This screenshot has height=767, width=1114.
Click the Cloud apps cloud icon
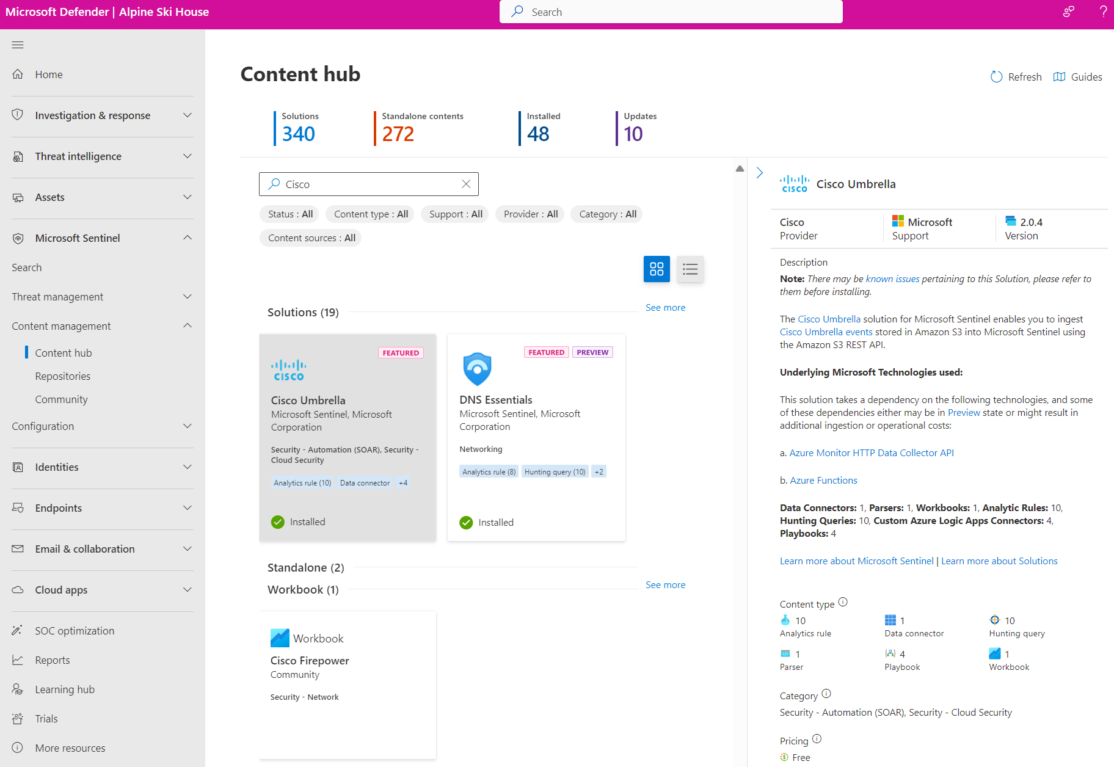(x=18, y=590)
